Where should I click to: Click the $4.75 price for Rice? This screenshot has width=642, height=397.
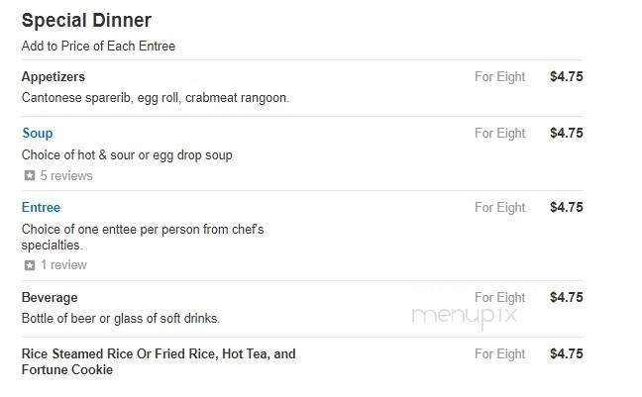pos(566,353)
